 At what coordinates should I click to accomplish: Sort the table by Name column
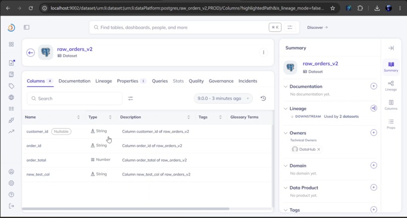(78, 117)
